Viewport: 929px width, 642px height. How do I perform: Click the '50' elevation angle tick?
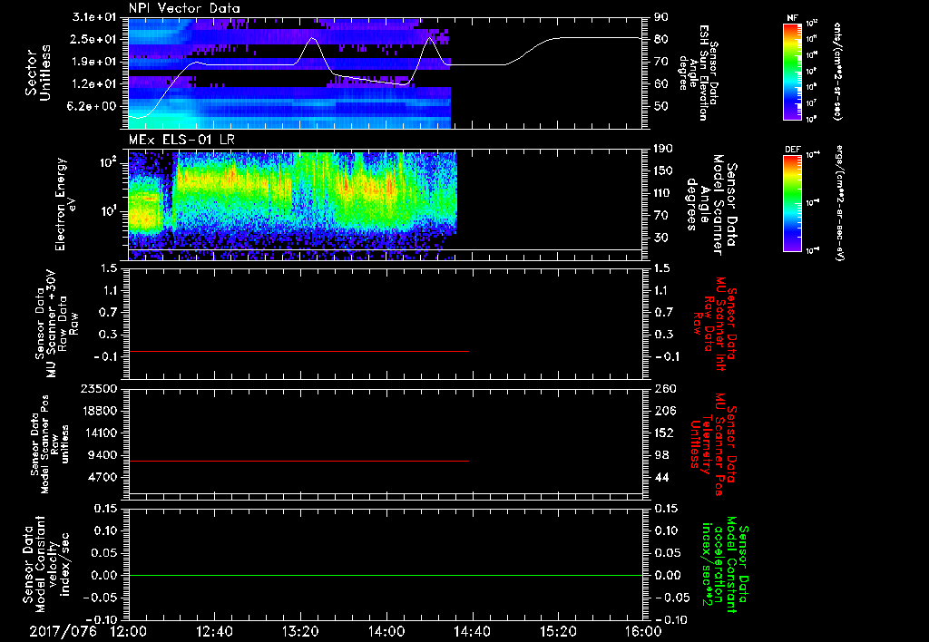tap(661, 107)
